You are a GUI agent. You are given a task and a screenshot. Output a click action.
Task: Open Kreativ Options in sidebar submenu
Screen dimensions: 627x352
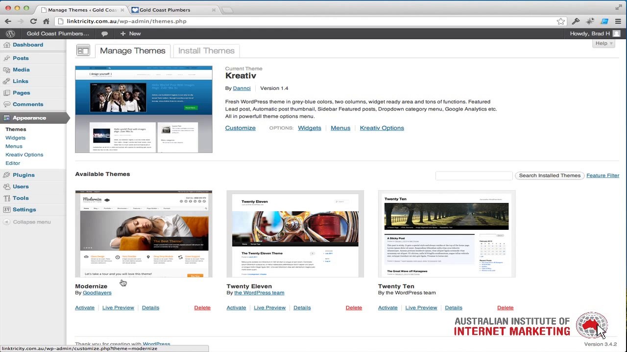[24, 154]
